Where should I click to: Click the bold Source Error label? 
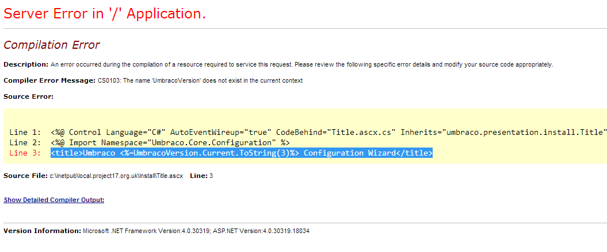[x=28, y=96]
